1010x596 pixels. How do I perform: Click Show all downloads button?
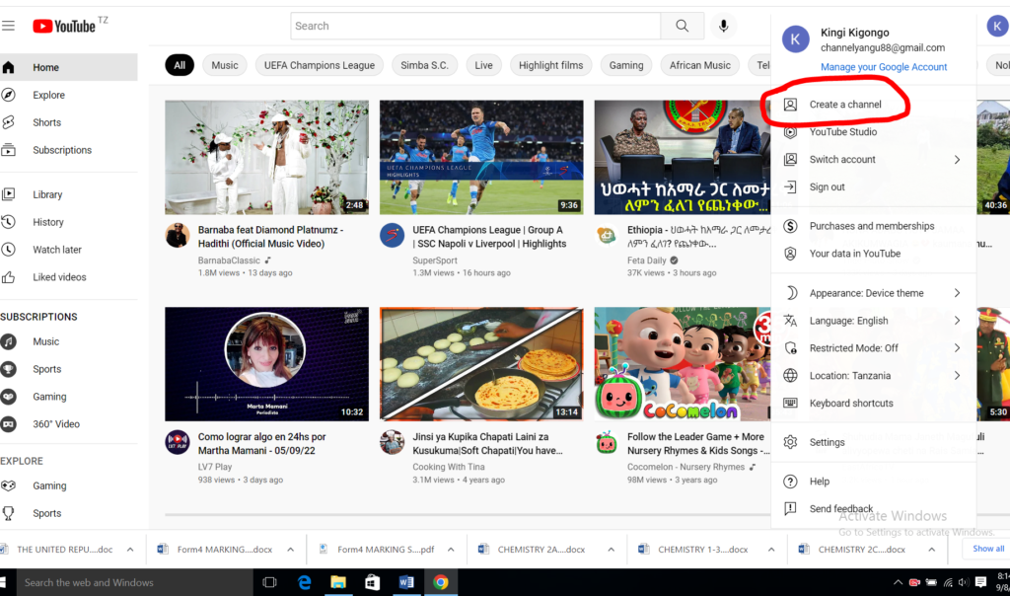click(x=988, y=549)
